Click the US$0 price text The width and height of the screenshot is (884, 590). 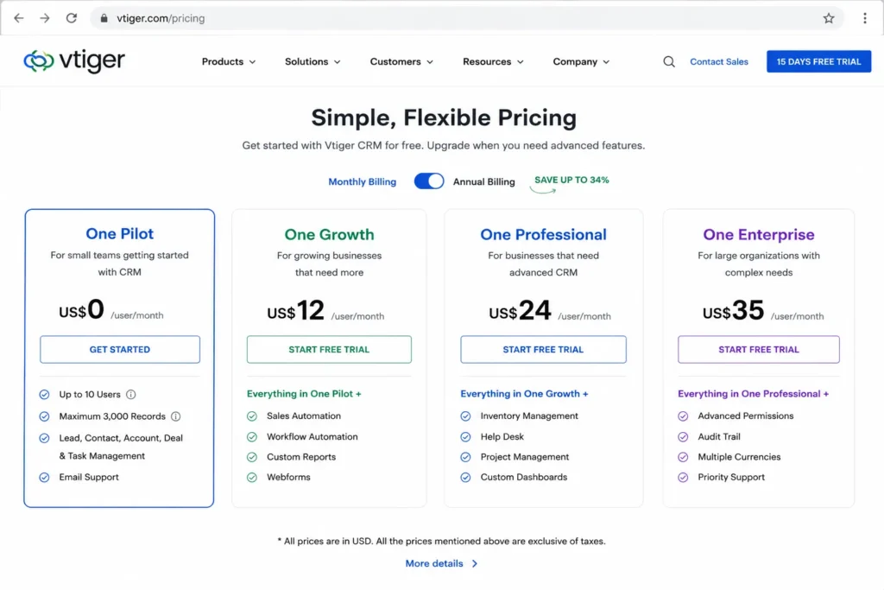coord(82,309)
